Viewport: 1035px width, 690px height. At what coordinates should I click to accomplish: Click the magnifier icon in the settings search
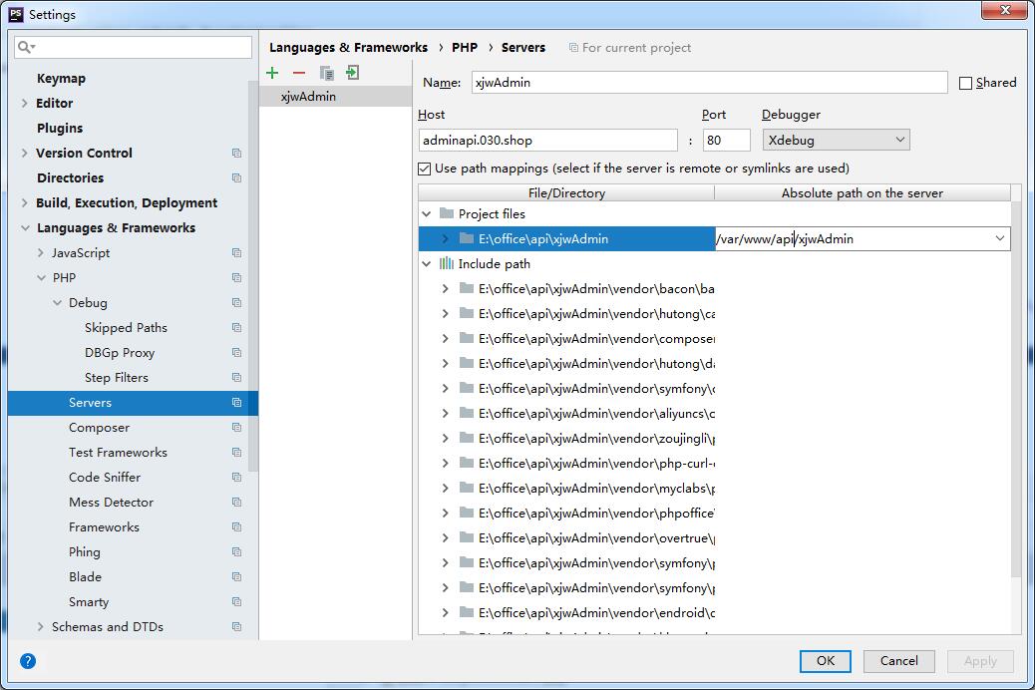pyautogui.click(x=26, y=47)
